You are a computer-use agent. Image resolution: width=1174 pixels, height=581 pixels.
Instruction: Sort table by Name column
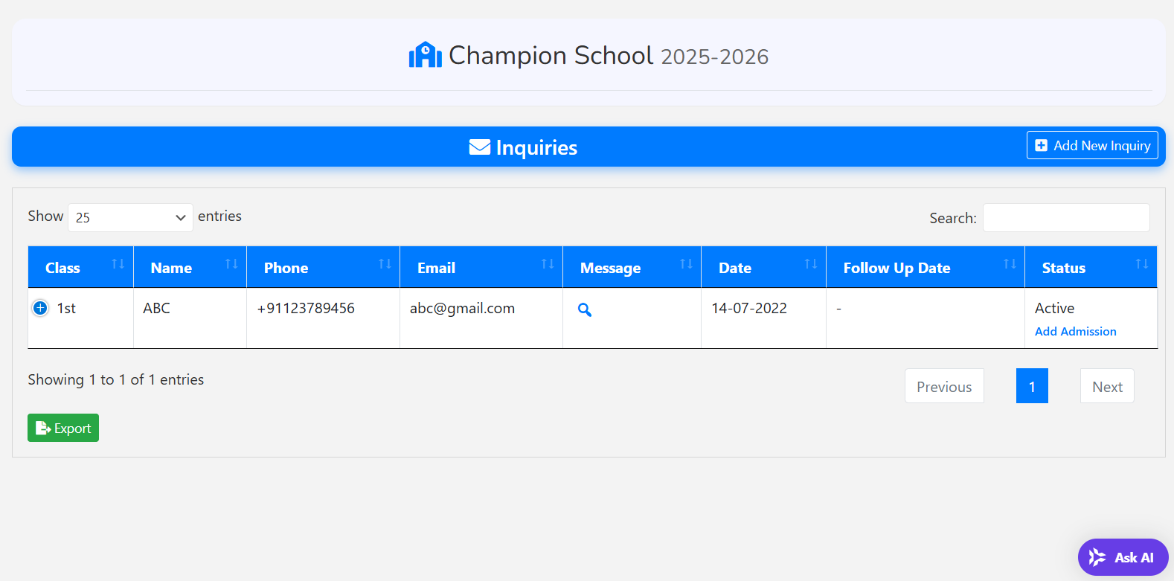tap(190, 267)
